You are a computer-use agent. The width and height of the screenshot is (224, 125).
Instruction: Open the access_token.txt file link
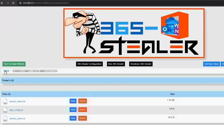click(x=17, y=101)
